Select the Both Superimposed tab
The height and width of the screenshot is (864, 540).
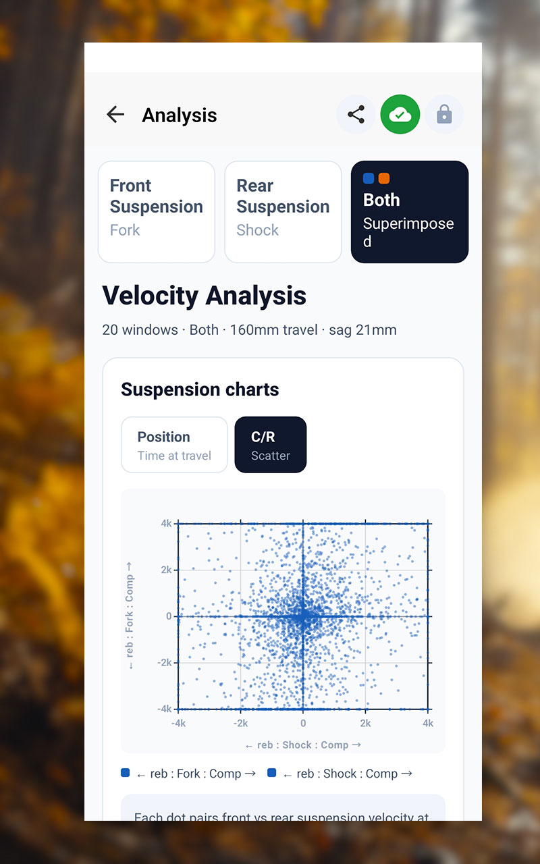click(410, 212)
